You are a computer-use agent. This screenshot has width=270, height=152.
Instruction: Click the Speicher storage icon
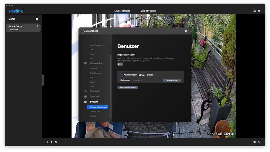85,96
